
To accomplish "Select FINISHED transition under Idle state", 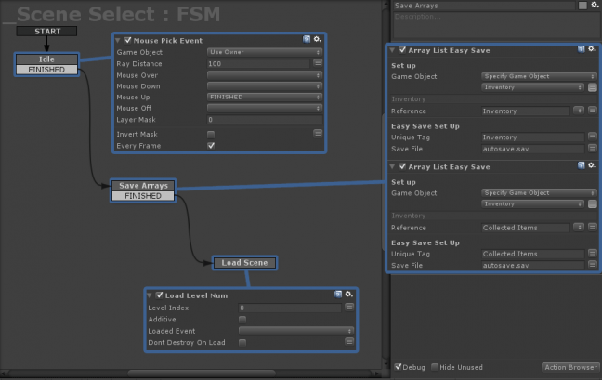I will [46, 70].
